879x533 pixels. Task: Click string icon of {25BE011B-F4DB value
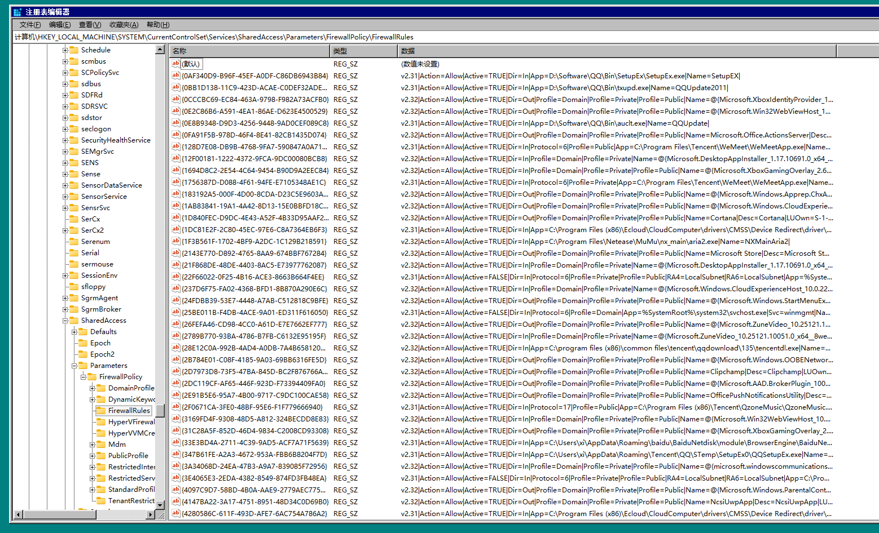pyautogui.click(x=176, y=312)
